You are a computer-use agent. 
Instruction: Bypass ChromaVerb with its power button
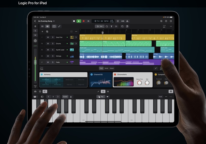tap(115, 75)
